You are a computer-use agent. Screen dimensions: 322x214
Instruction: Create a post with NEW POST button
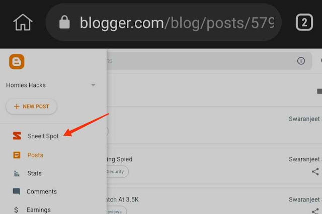pos(31,106)
